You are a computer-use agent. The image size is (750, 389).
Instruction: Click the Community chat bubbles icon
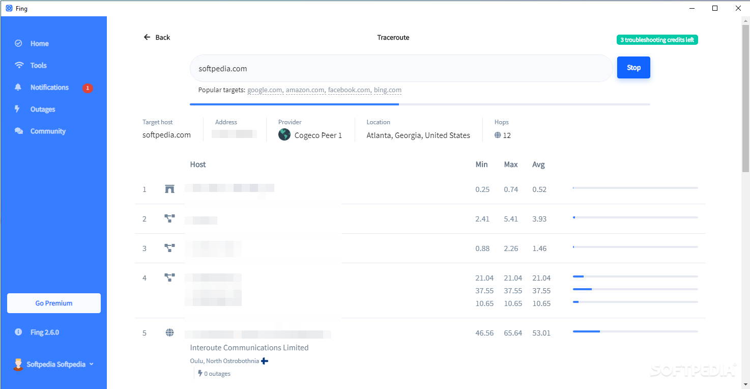pos(19,131)
